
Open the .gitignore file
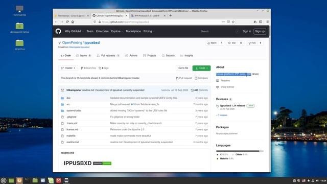pyautogui.click(x=72, y=117)
